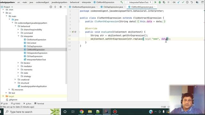Expand the target folder
The image size is (205, 115).
coord(3,96)
